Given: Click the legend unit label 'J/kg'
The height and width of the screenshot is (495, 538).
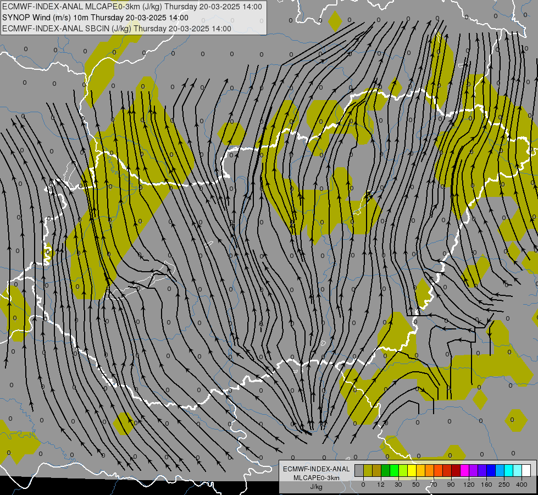Looking at the screenshot, I should point(317,487).
